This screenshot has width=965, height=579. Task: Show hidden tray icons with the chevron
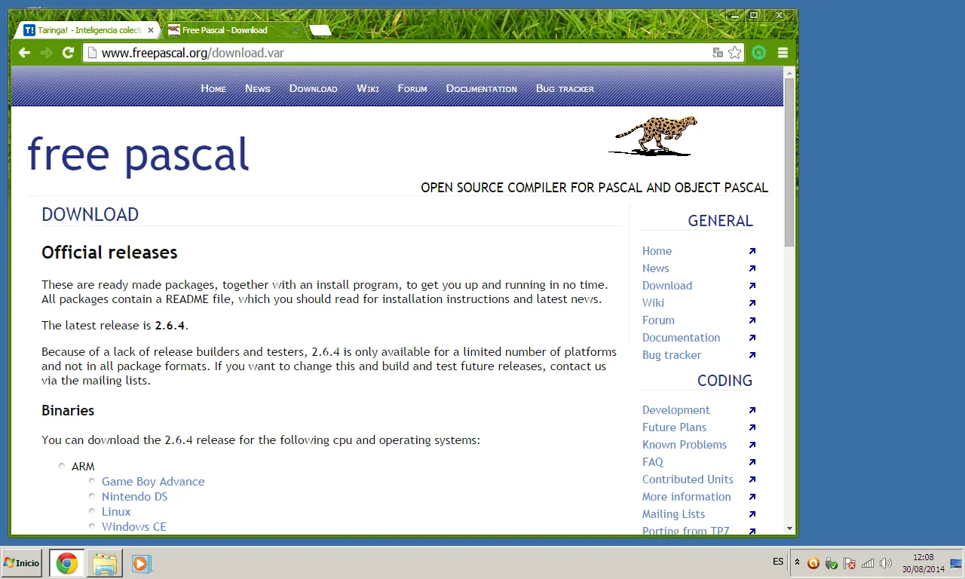(797, 563)
